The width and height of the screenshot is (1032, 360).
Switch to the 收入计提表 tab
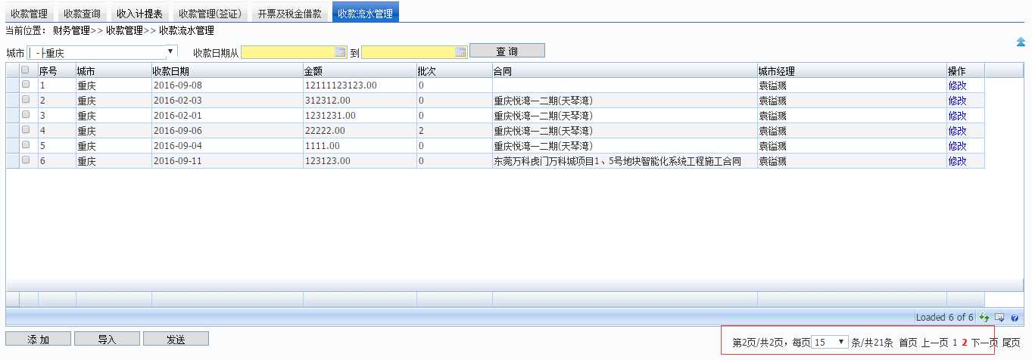[x=139, y=12]
